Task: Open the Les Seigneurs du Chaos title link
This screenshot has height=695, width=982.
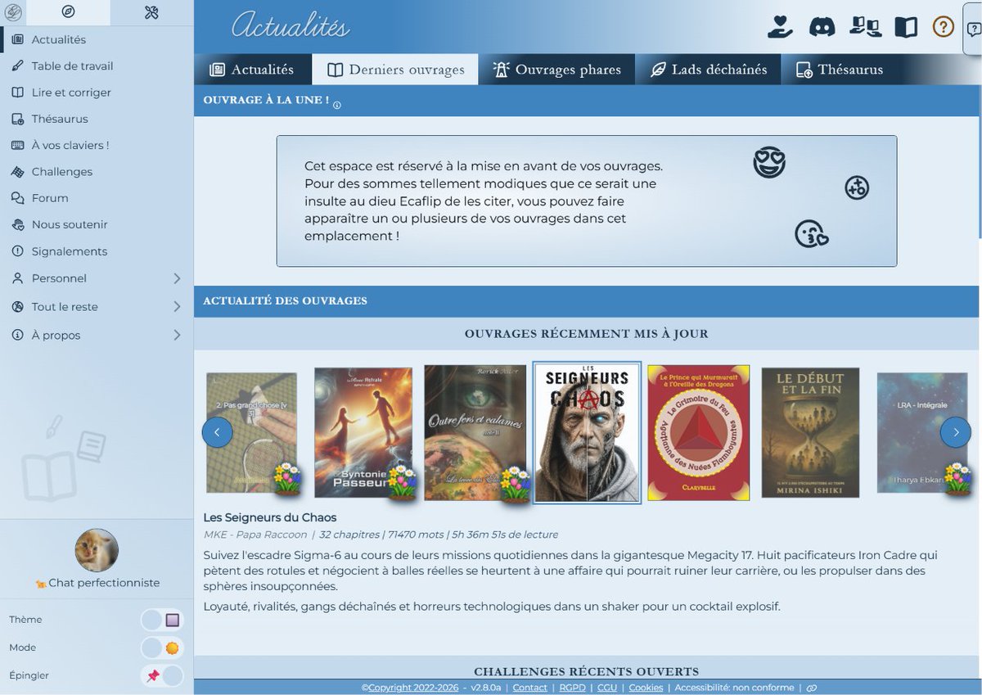Action: click(270, 517)
